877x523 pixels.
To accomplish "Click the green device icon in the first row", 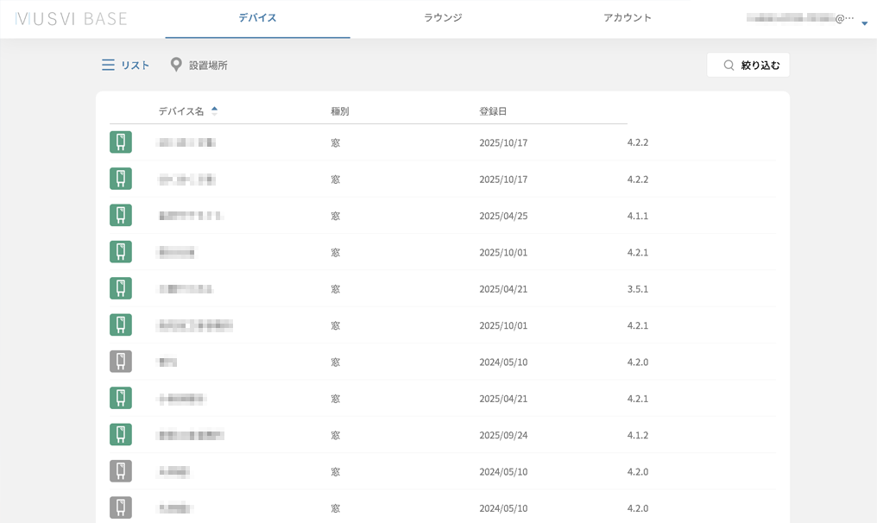I will coord(121,142).
